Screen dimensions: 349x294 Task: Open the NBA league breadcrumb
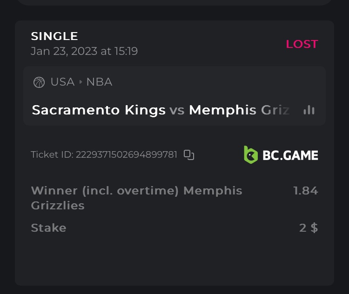[99, 82]
